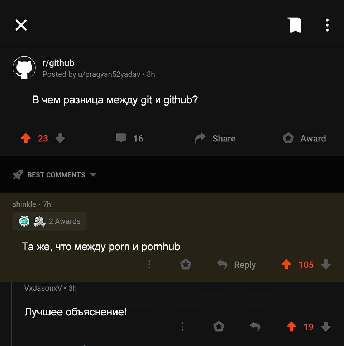Viewport: 344px width, 346px height.
Task: Award ahinkle's comment via star icon
Action: coord(186,265)
